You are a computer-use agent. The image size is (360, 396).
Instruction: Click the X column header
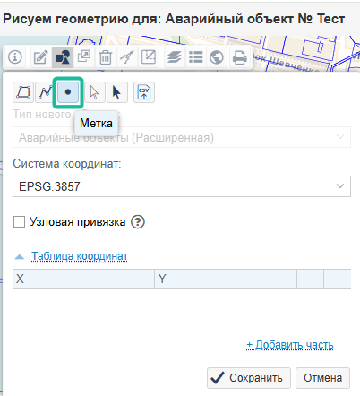click(83, 279)
